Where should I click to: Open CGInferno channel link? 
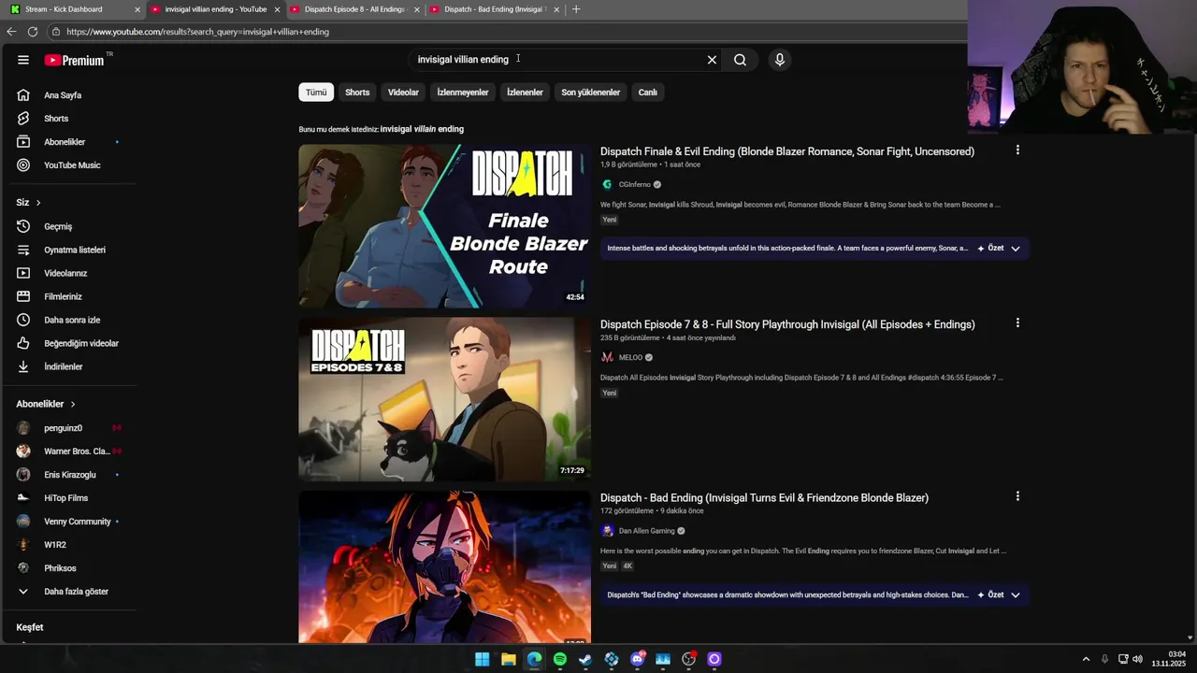pyautogui.click(x=634, y=185)
